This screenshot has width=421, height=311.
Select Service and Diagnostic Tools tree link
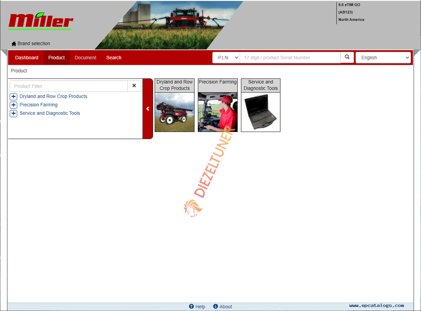point(50,113)
